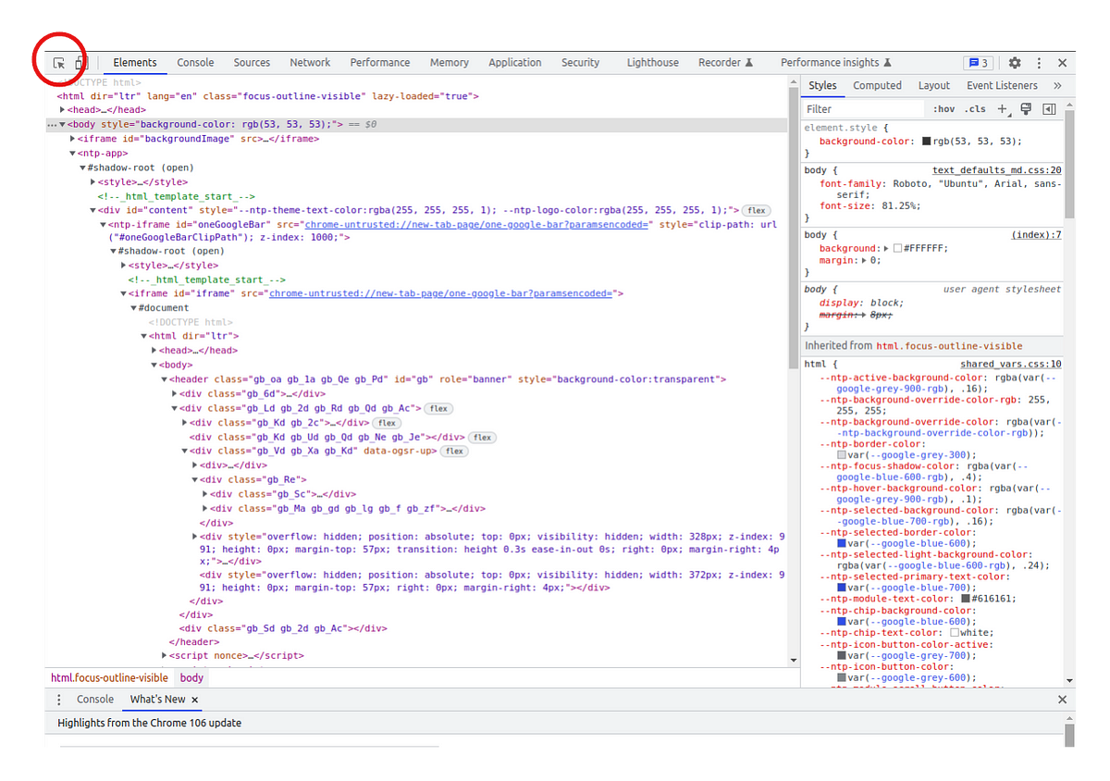Open the Lighthouse tab
The width and height of the screenshot is (1110, 781).
click(x=653, y=63)
